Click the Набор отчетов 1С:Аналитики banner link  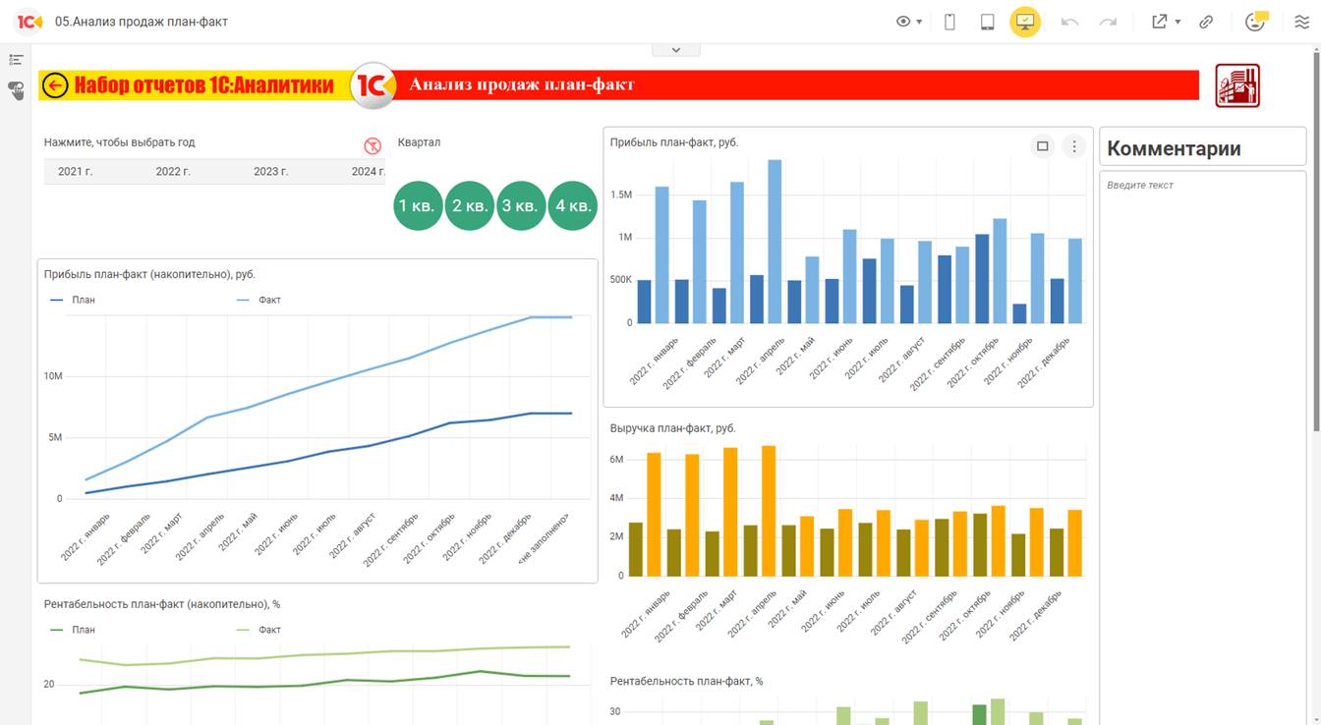coord(204,85)
